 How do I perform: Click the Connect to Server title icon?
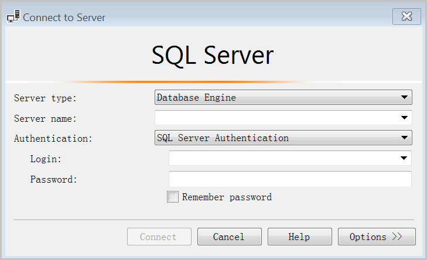(x=13, y=16)
